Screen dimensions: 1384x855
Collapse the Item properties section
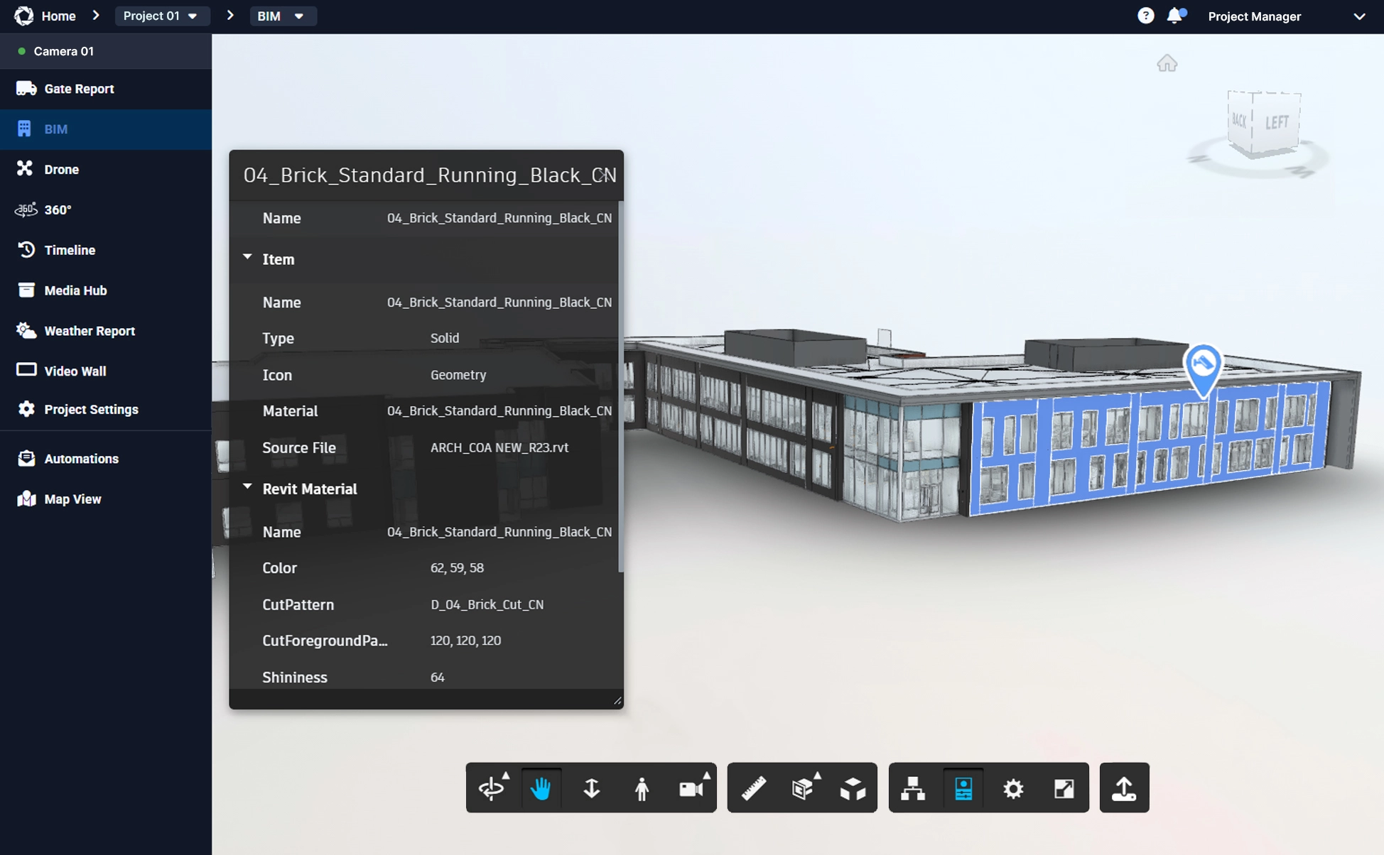(247, 258)
